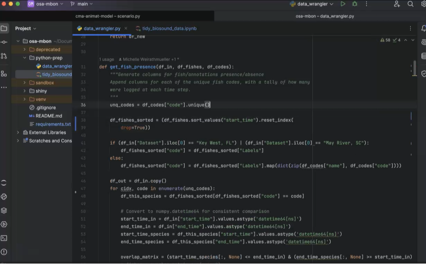The image size is (426, 264).
Task: Open the Python Packages layers icon
Action: pos(4,210)
